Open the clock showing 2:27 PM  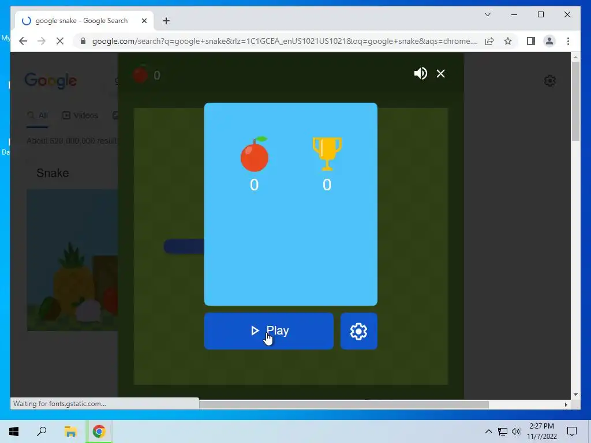542,431
